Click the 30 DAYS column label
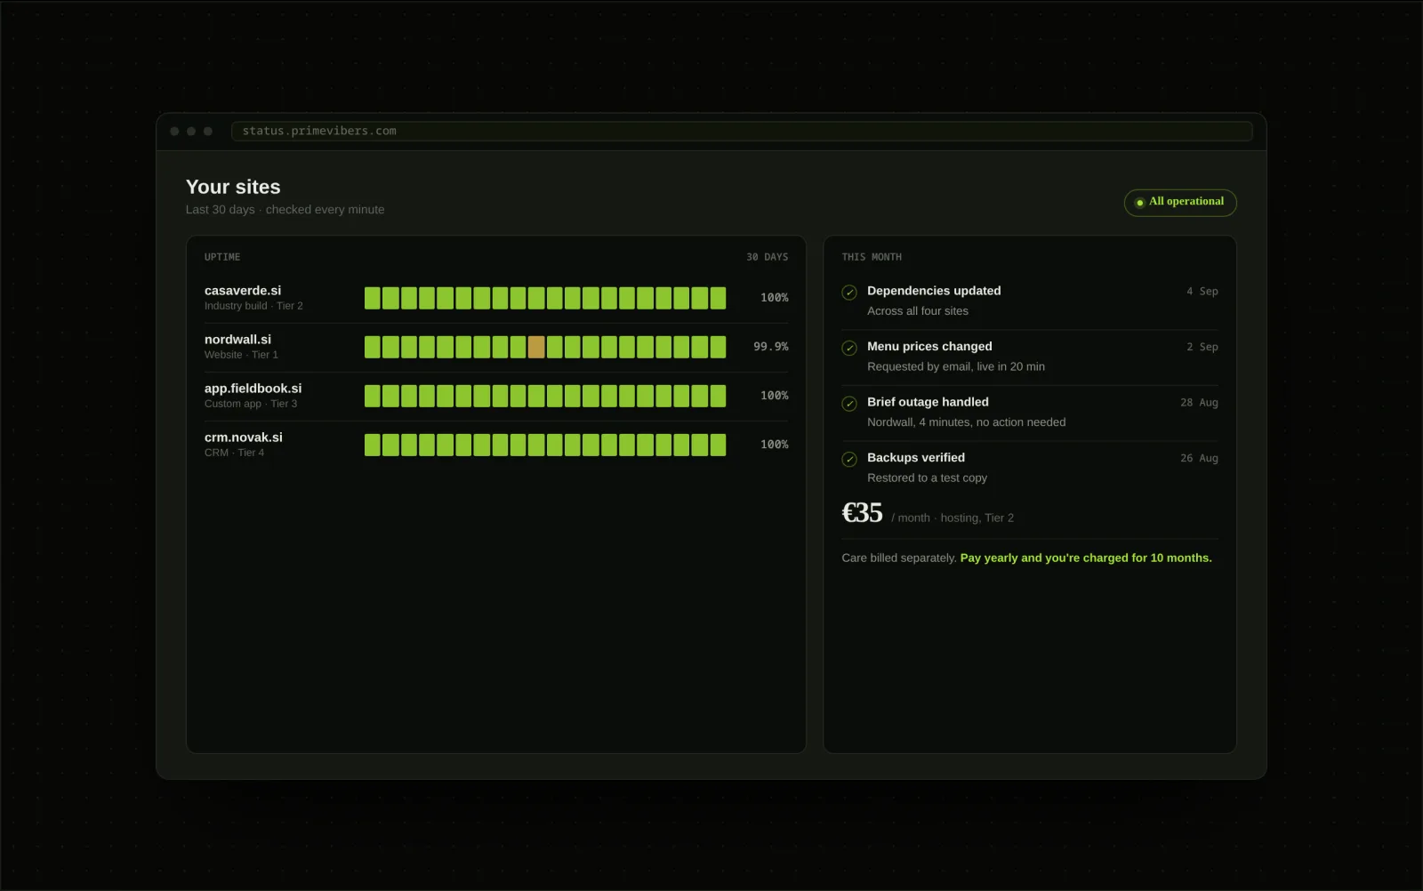The width and height of the screenshot is (1423, 891). [767, 257]
